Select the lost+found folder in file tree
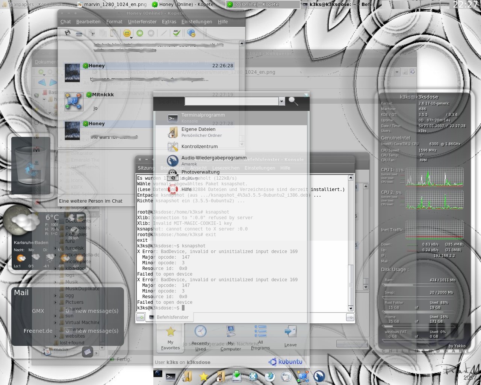 pyautogui.click(x=72, y=343)
